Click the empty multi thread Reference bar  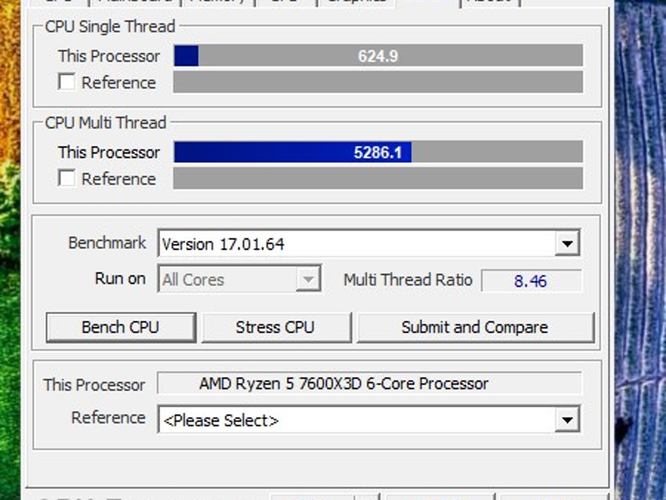click(378, 178)
